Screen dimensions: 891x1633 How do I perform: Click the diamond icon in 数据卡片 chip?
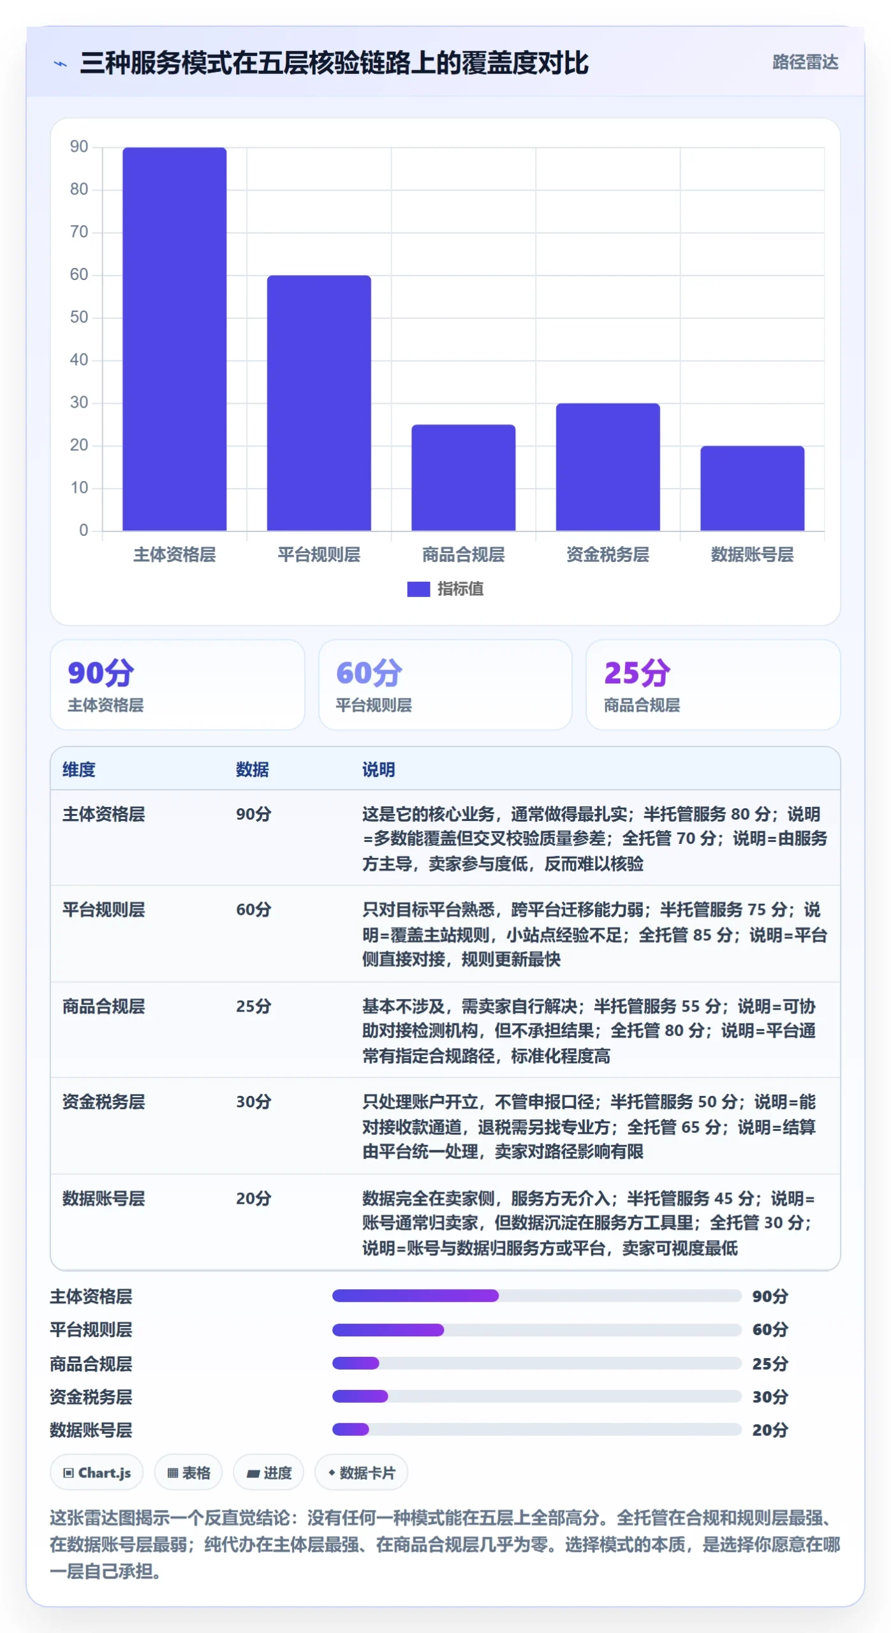(x=332, y=1472)
